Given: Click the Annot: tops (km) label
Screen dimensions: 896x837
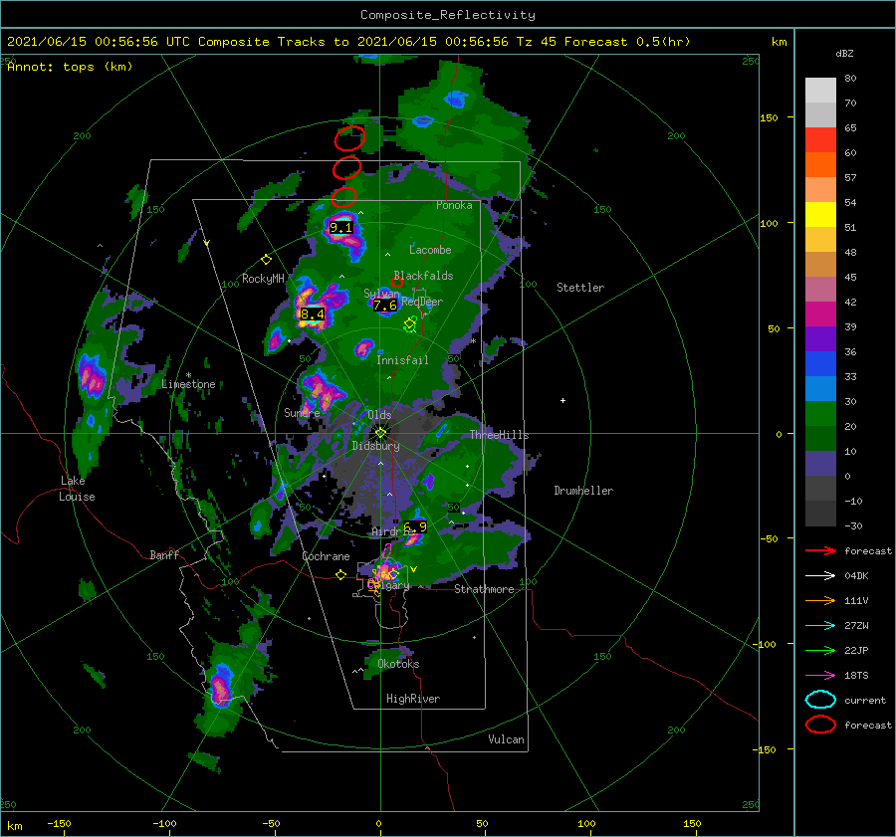Looking at the screenshot, I should (70, 67).
